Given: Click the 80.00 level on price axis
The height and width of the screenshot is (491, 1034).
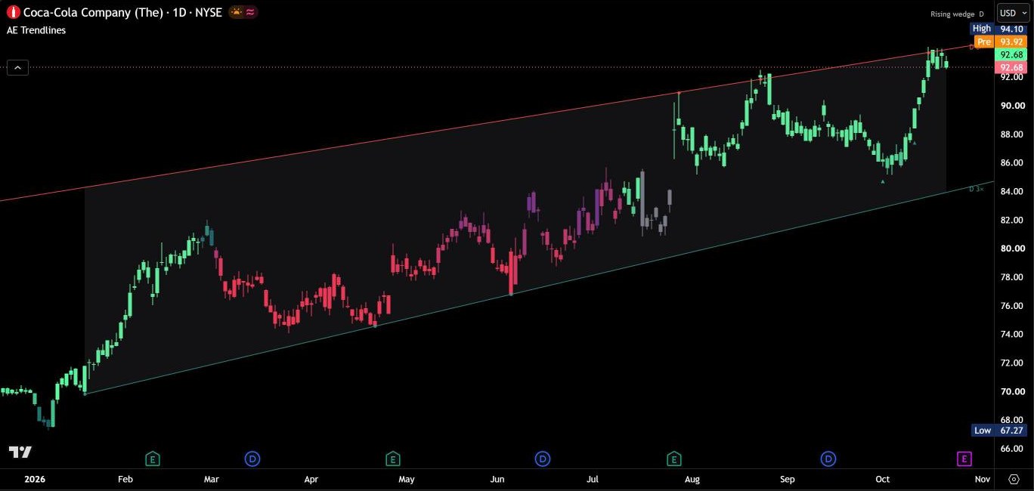Looking at the screenshot, I should tap(1012, 249).
